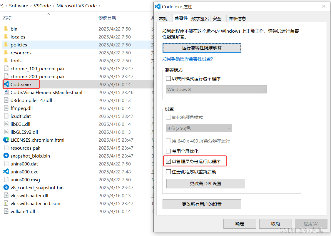331x236 pixels.
Task: Click the resources folder icon
Action: click(x=6, y=53)
